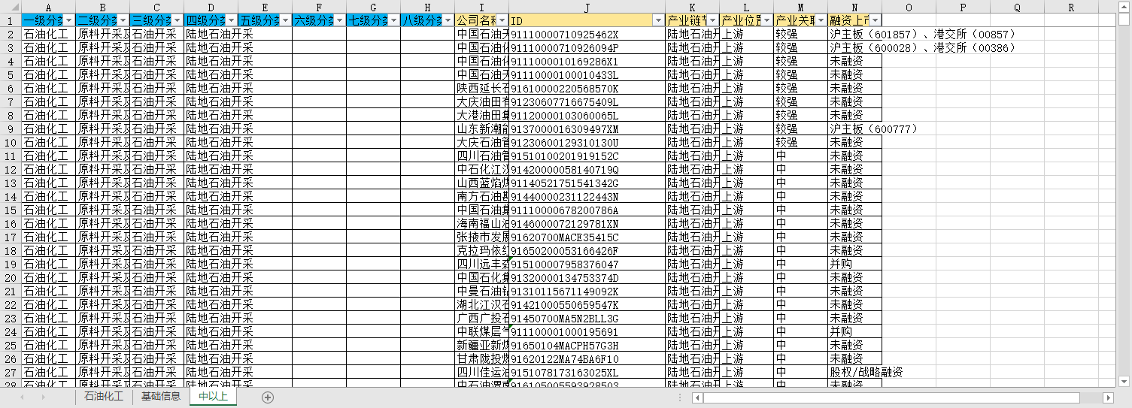Select column A header
This screenshot has height=408, width=1132.
click(x=48, y=7)
